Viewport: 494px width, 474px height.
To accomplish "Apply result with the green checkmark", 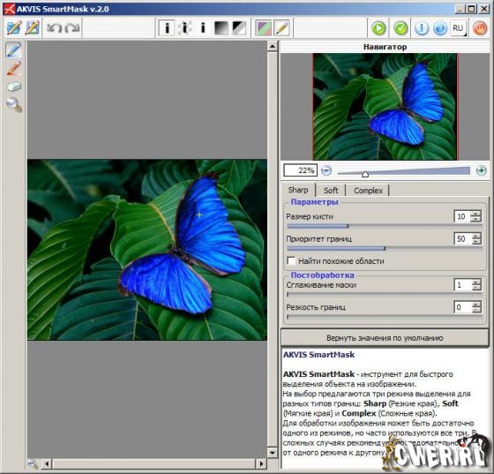I will click(x=400, y=28).
